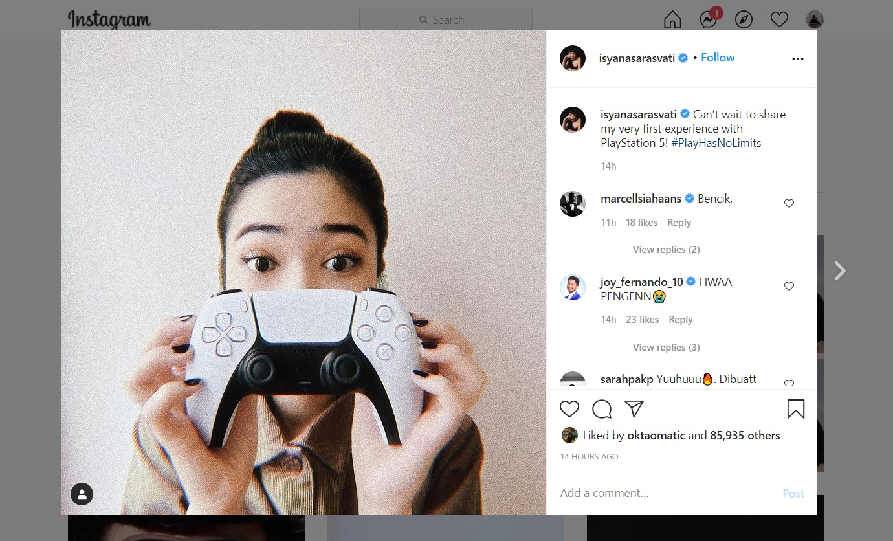Open the Explore compass icon
893x541 pixels.
tap(744, 20)
